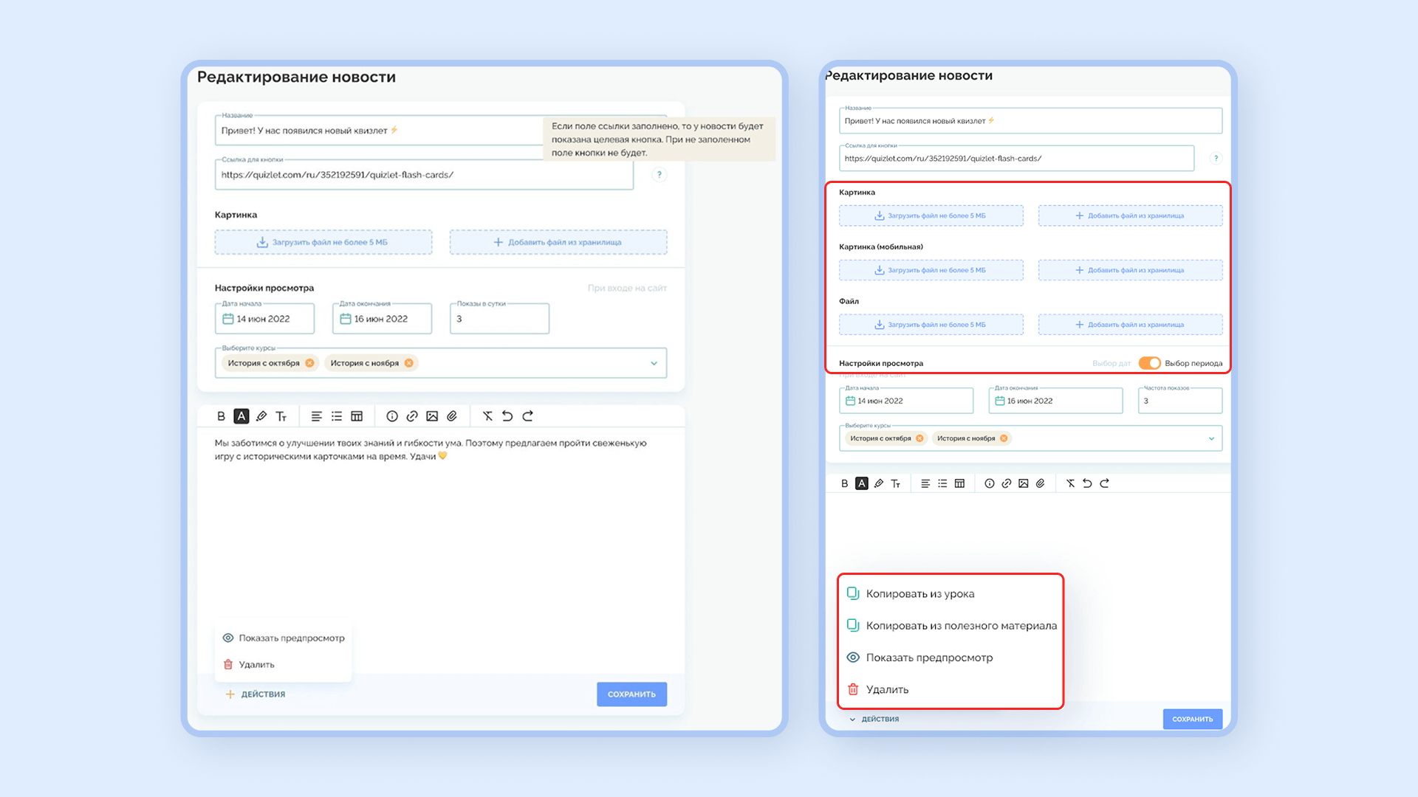Click the Показы в сутки input field
This screenshot has width=1418, height=797.
(499, 319)
